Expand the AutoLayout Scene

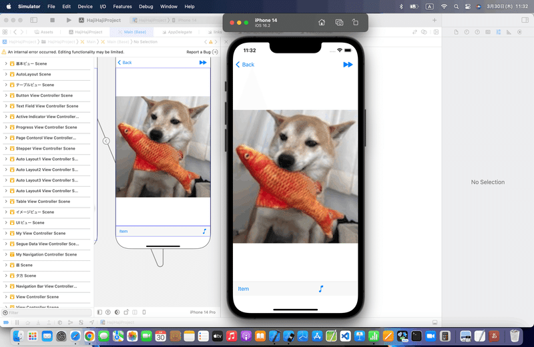point(6,74)
